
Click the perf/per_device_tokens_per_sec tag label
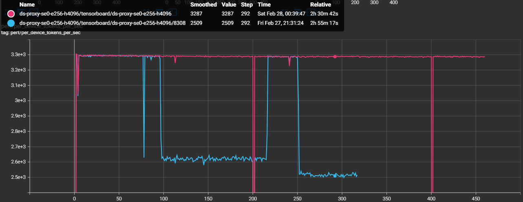point(41,33)
